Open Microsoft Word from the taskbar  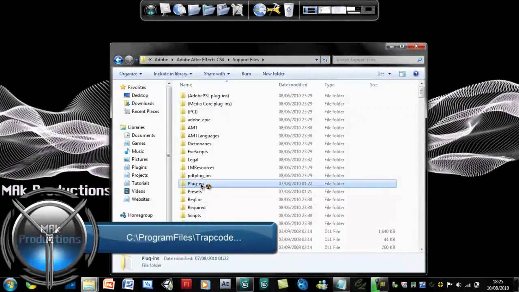click(x=128, y=284)
